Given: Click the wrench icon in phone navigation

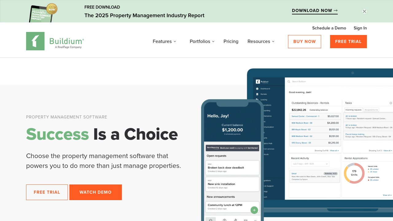Looking at the screenshot, I should point(235,220).
